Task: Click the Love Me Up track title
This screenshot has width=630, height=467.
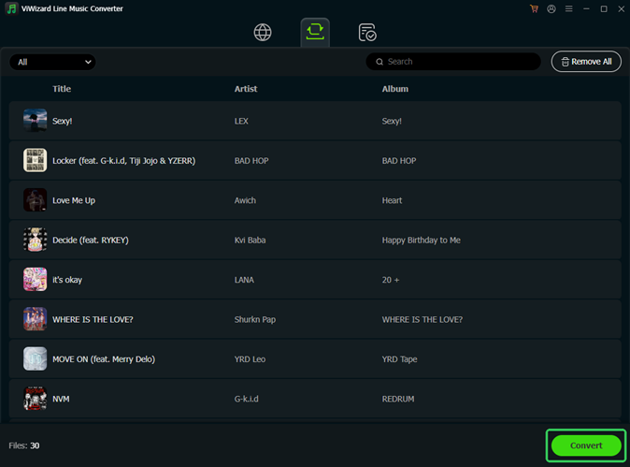Action: 74,200
